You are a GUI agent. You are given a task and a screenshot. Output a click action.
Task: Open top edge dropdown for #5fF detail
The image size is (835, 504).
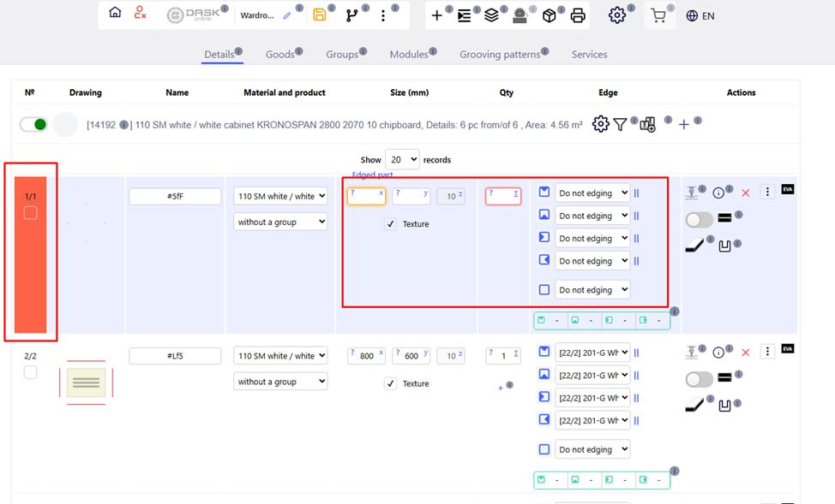pos(592,193)
